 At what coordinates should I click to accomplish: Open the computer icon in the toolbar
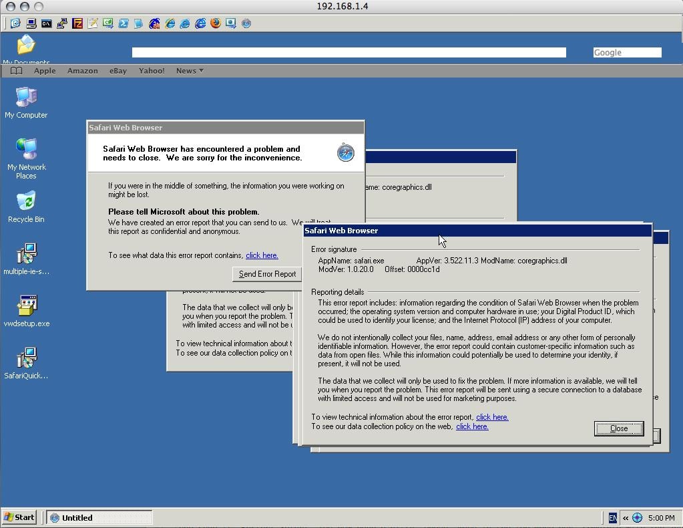pos(31,23)
